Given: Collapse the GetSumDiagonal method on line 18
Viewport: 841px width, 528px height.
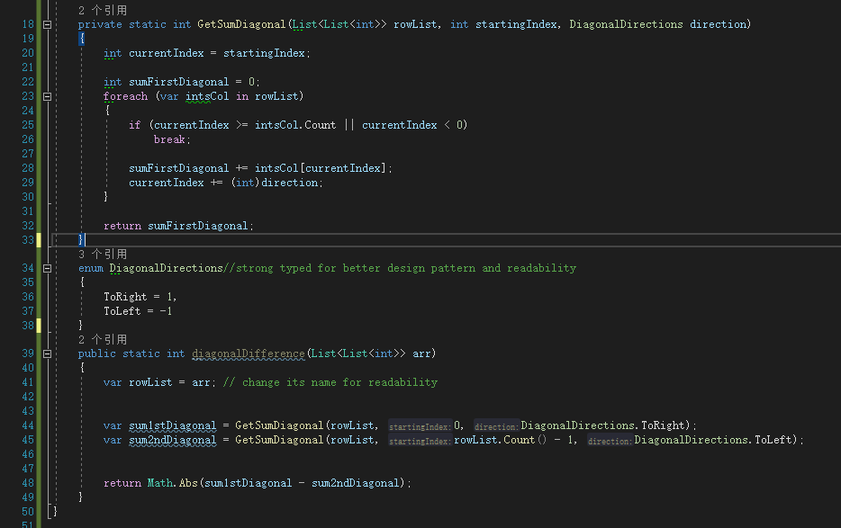Looking at the screenshot, I should (47, 24).
